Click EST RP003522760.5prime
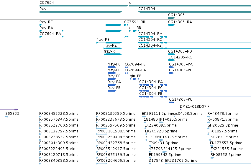251x165 pixels. coord(59,125)
